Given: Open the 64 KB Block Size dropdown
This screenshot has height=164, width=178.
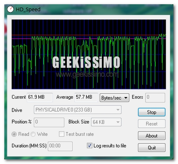Looking at the screenshot, I should point(106,122).
